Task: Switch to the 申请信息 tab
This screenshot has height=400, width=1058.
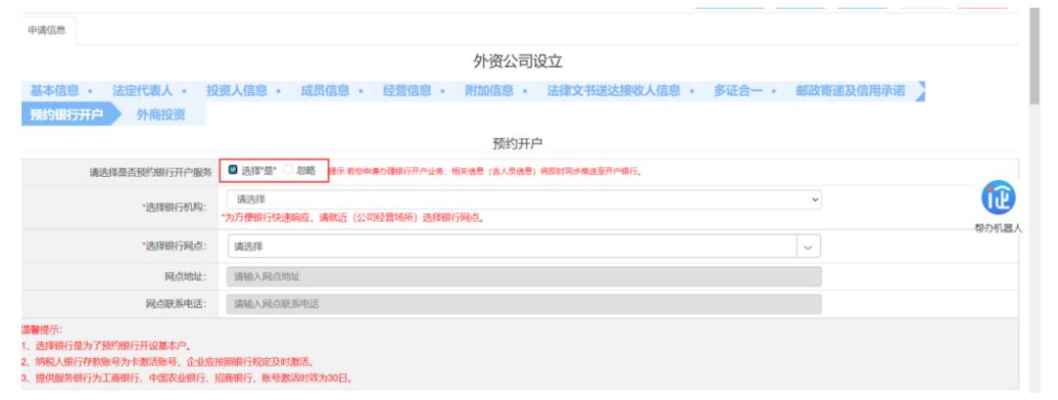Action: (47, 30)
